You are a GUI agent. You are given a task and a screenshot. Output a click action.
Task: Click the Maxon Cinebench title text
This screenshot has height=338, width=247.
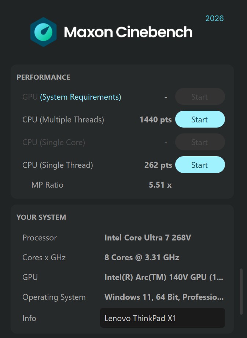coord(128,32)
